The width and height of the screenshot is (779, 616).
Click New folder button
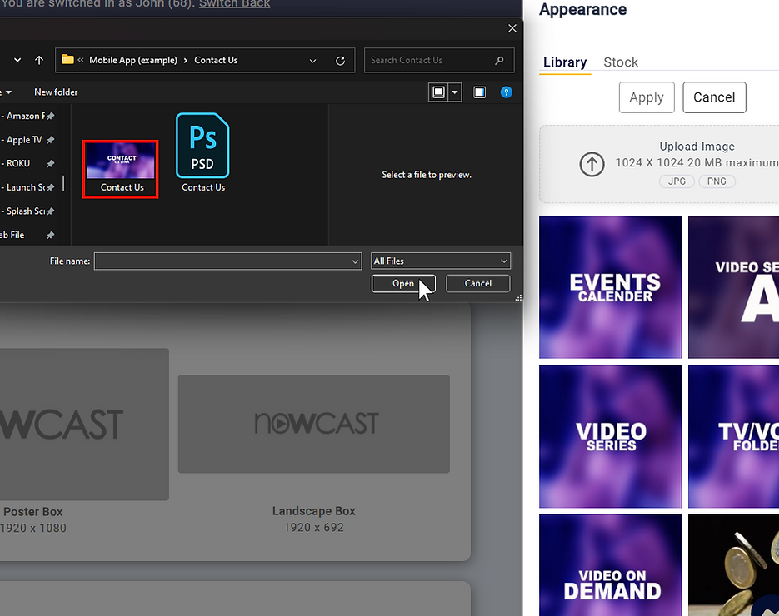click(x=56, y=92)
